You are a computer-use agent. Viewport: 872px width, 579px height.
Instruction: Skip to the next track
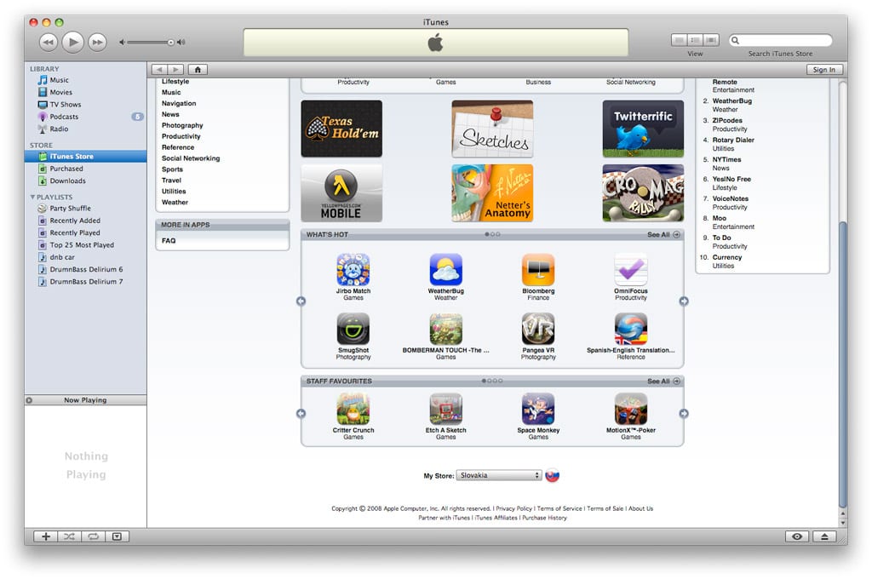click(97, 43)
